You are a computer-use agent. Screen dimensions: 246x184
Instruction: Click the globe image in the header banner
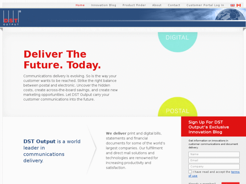(x=230, y=15)
